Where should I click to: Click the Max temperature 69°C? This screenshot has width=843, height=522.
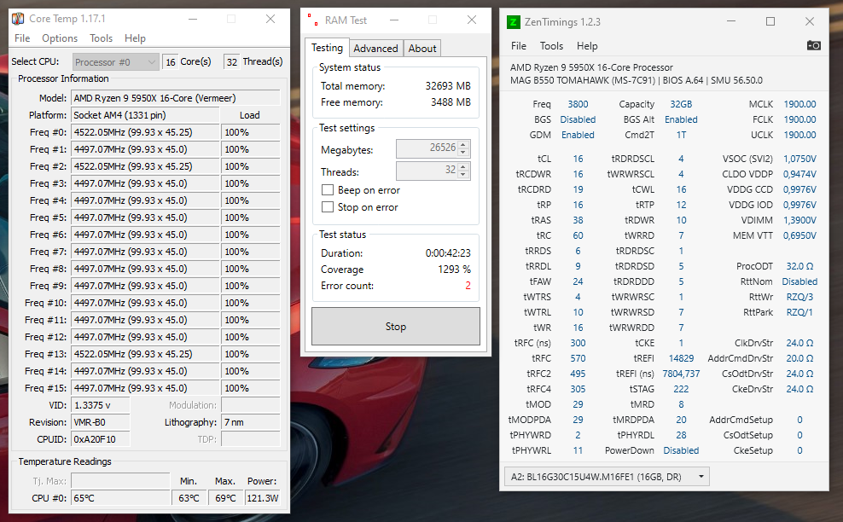(x=225, y=498)
